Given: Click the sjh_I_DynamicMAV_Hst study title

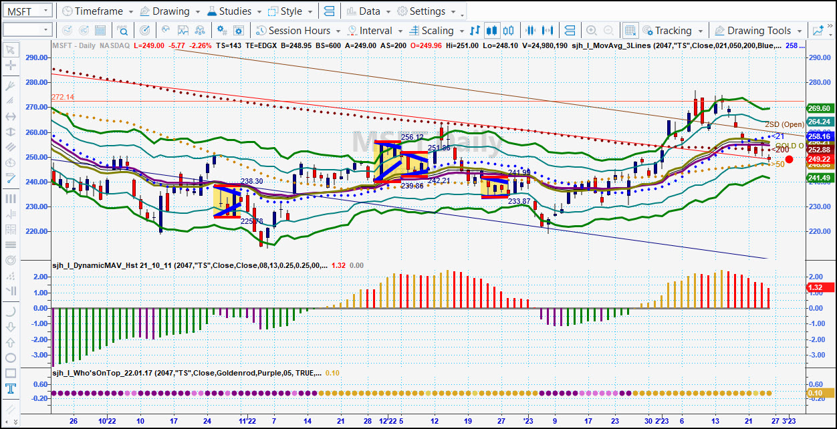Looking at the screenshot, I should point(191,265).
